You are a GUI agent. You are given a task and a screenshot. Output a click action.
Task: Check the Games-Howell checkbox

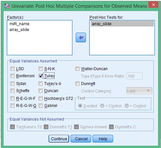pos(76,127)
